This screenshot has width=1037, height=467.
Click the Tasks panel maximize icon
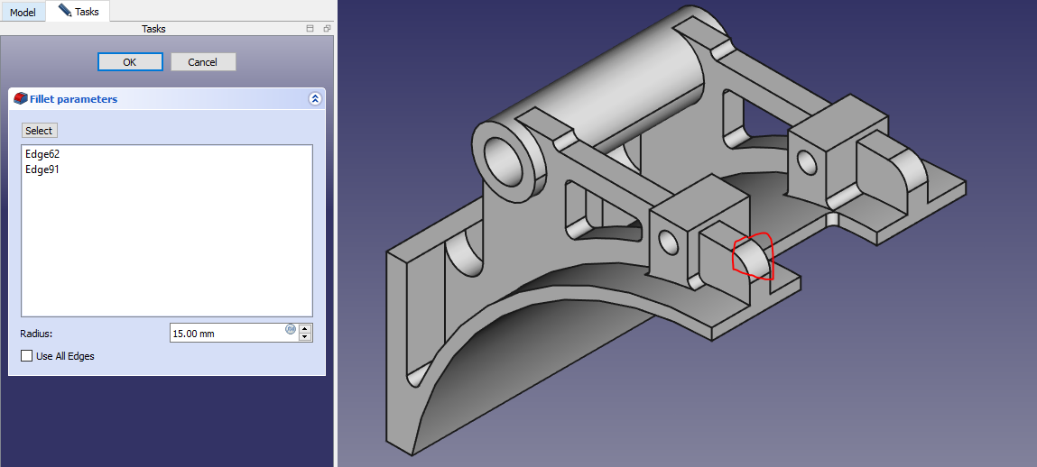coord(310,29)
